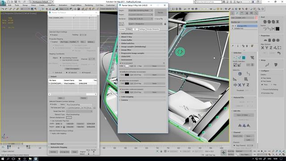Expand the Baked Material rollout
The height and width of the screenshot is (161, 286).
(x=72, y=144)
